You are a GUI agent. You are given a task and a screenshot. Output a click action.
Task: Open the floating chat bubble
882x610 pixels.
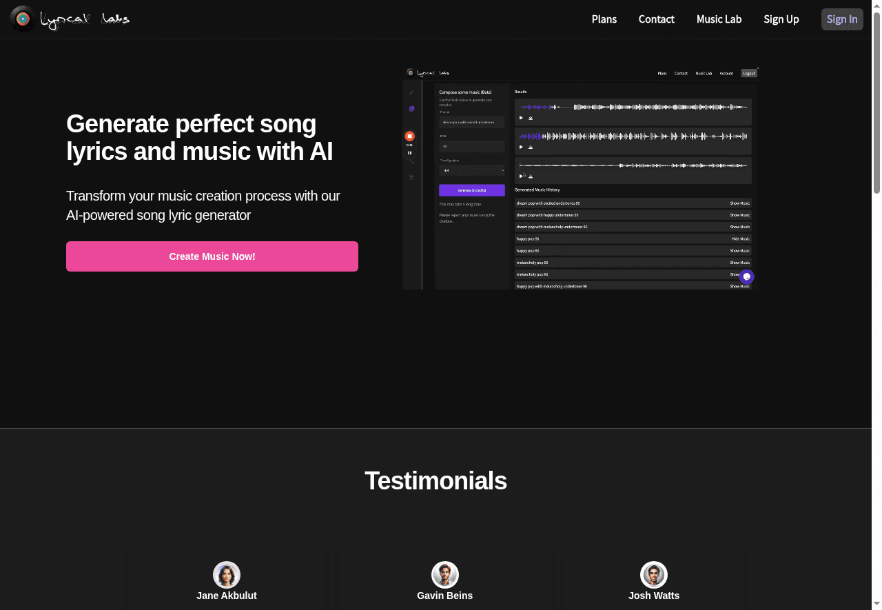pos(747,276)
